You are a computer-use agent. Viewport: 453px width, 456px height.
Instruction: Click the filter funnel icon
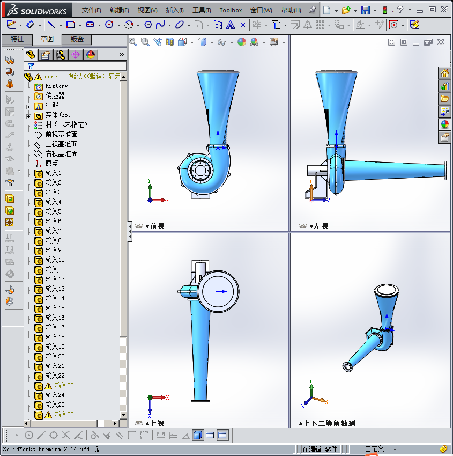(31, 67)
